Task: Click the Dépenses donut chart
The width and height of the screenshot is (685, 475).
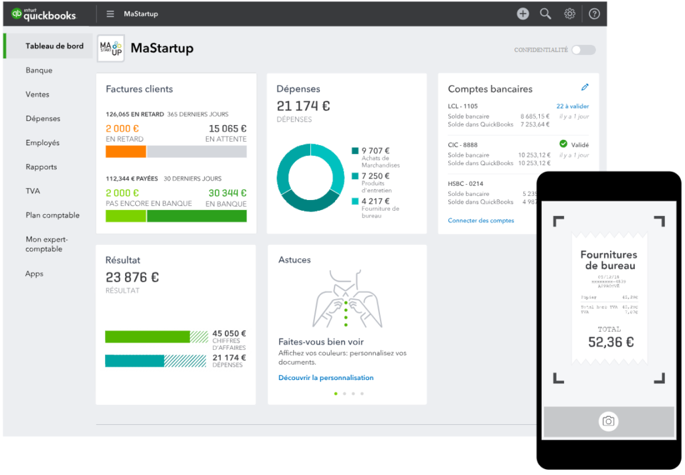Action: click(x=310, y=178)
